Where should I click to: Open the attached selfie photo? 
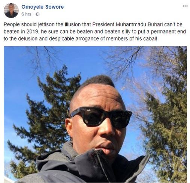[x=95, y=114]
